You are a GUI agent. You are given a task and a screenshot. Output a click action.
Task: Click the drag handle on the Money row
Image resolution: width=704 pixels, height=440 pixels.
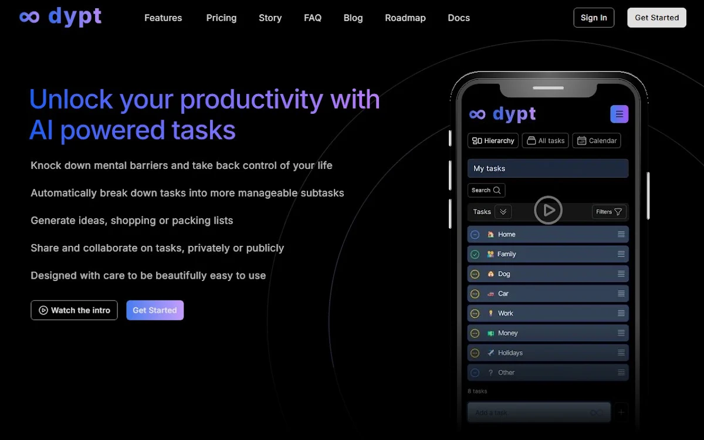click(x=621, y=333)
